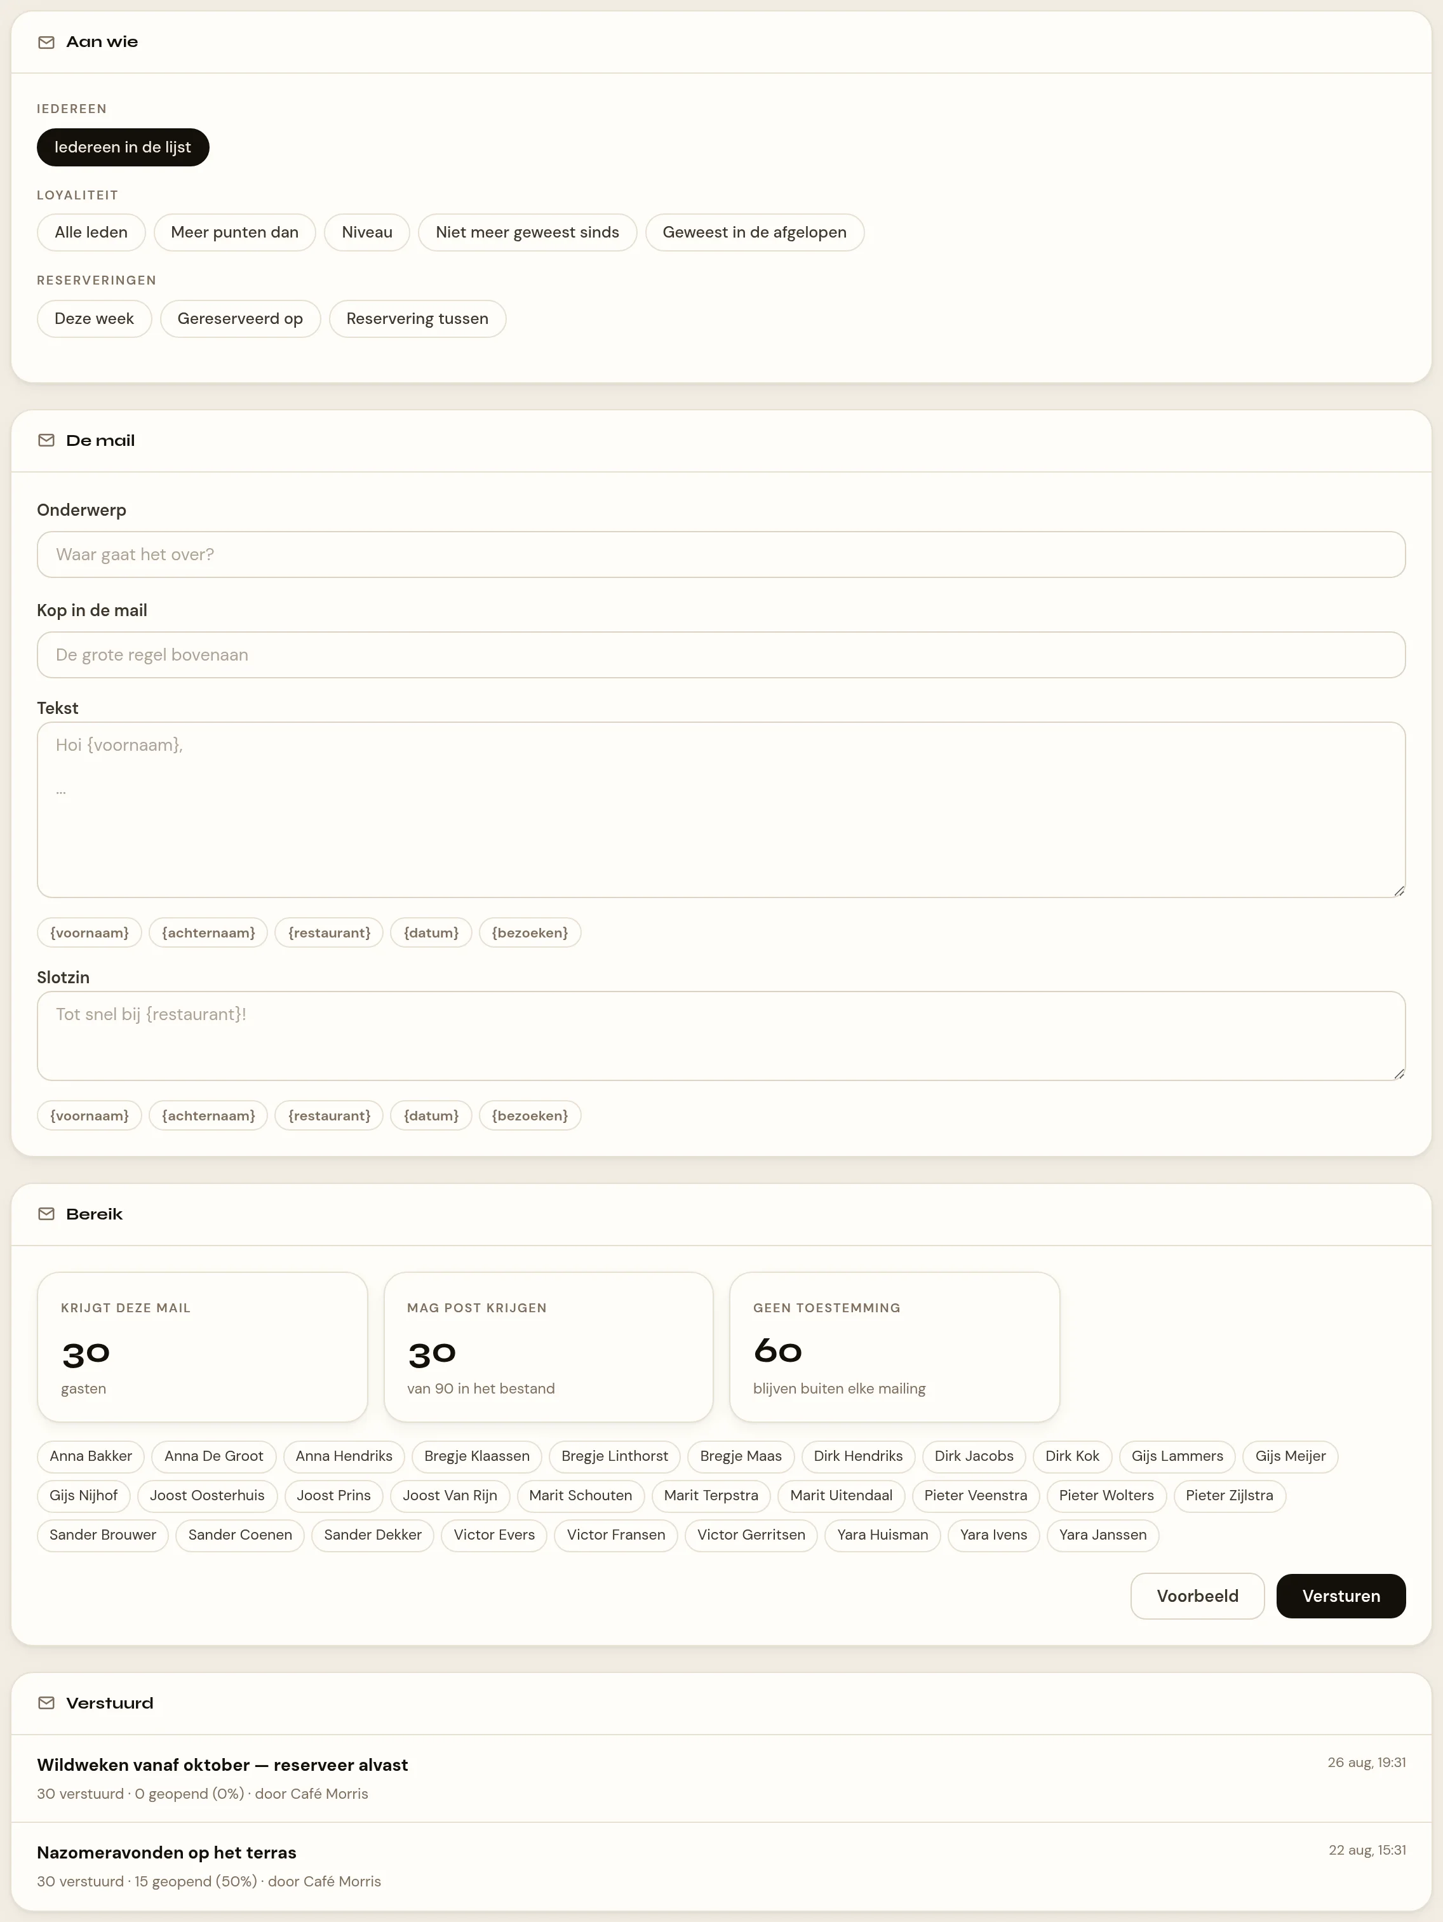Toggle the Gereserveerd op filter chip
The width and height of the screenshot is (1443, 1922).
click(240, 318)
